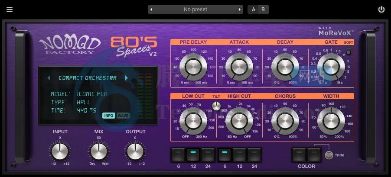Open the hamburger menu
391x177 pixels.
(x=10, y=10)
